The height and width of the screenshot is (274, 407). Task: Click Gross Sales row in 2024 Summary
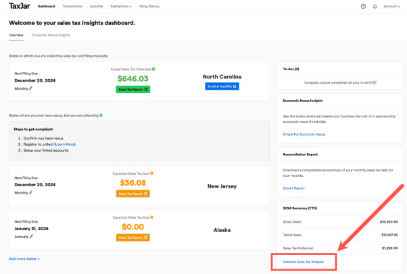click(x=340, y=222)
